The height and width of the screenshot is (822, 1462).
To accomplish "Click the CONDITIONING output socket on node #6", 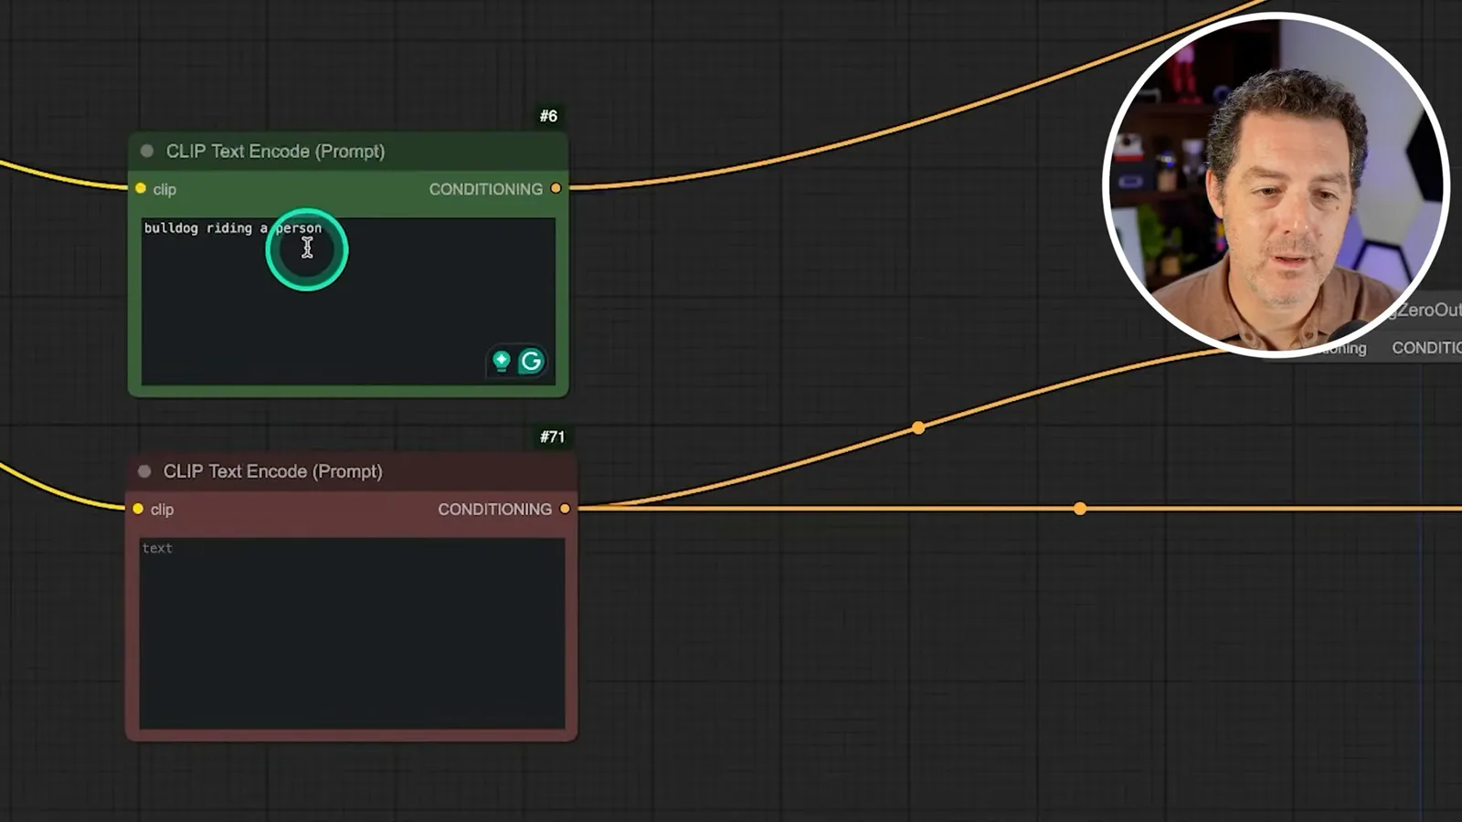I will [556, 188].
